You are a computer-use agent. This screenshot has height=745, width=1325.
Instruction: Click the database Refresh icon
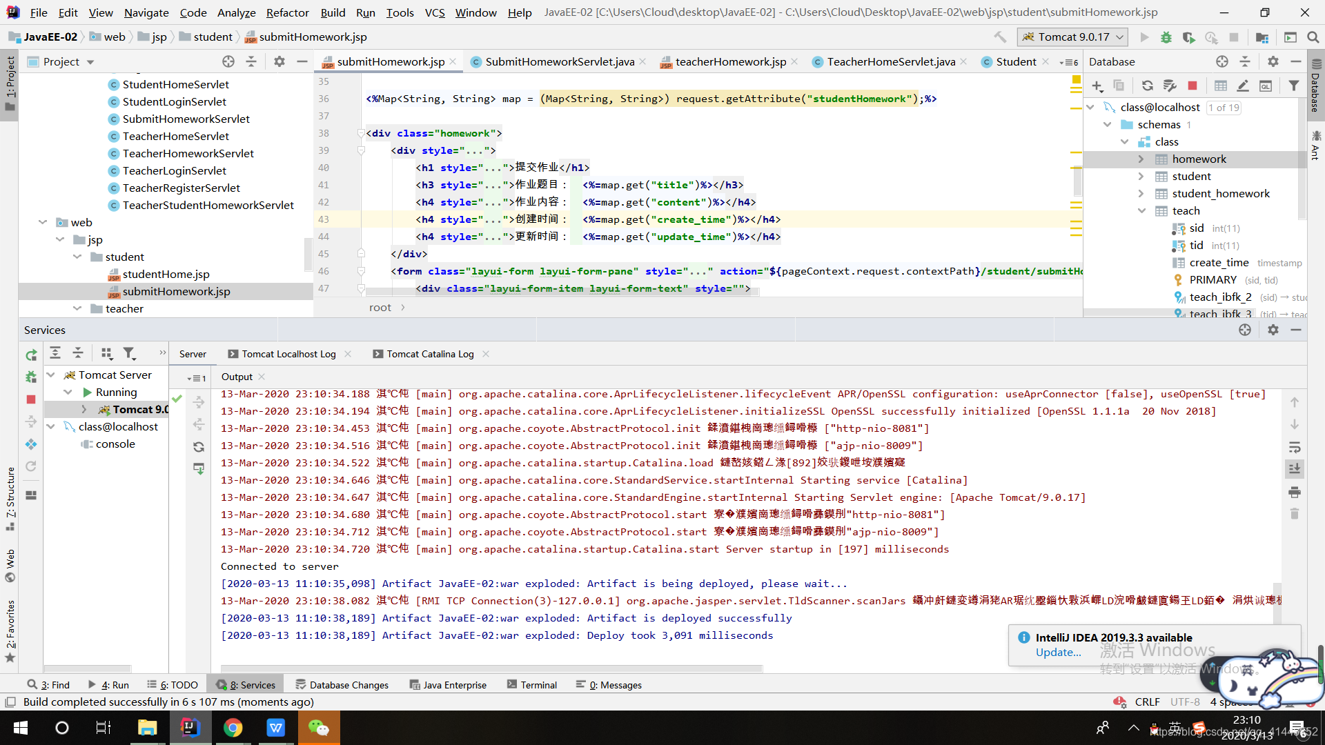click(x=1147, y=86)
